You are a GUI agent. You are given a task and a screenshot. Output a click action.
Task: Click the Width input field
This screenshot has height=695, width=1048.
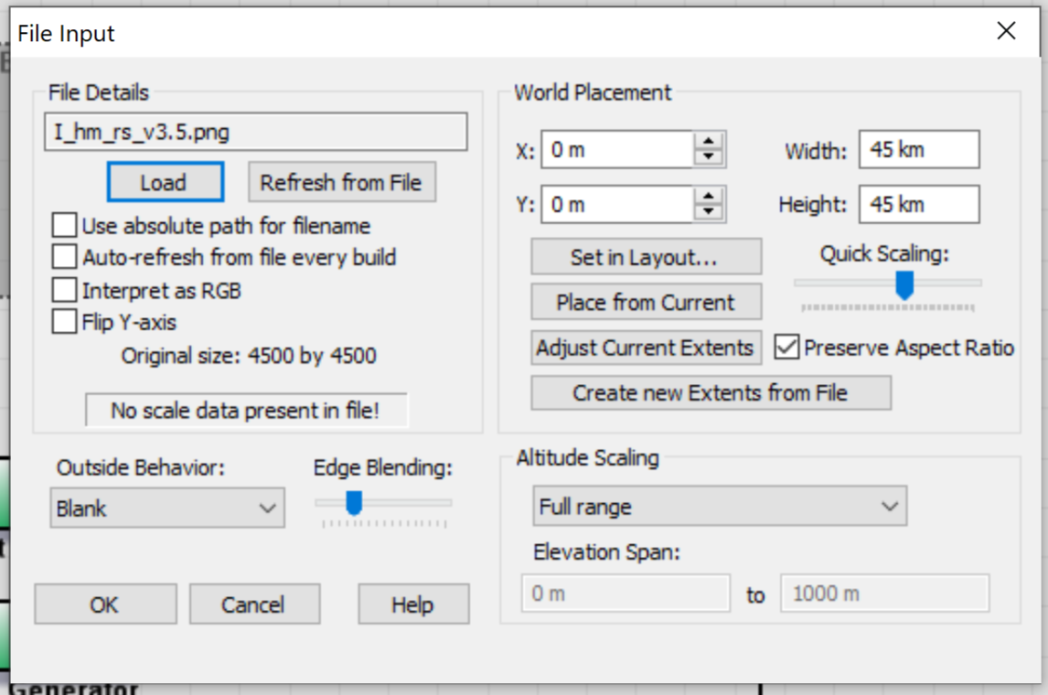[918, 150]
